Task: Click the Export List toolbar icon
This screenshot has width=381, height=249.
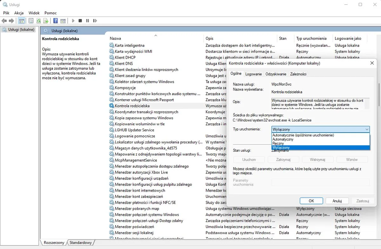Action: pos(46,21)
